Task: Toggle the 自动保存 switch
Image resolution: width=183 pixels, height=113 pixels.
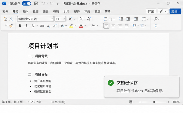Action: [x=26, y=4]
